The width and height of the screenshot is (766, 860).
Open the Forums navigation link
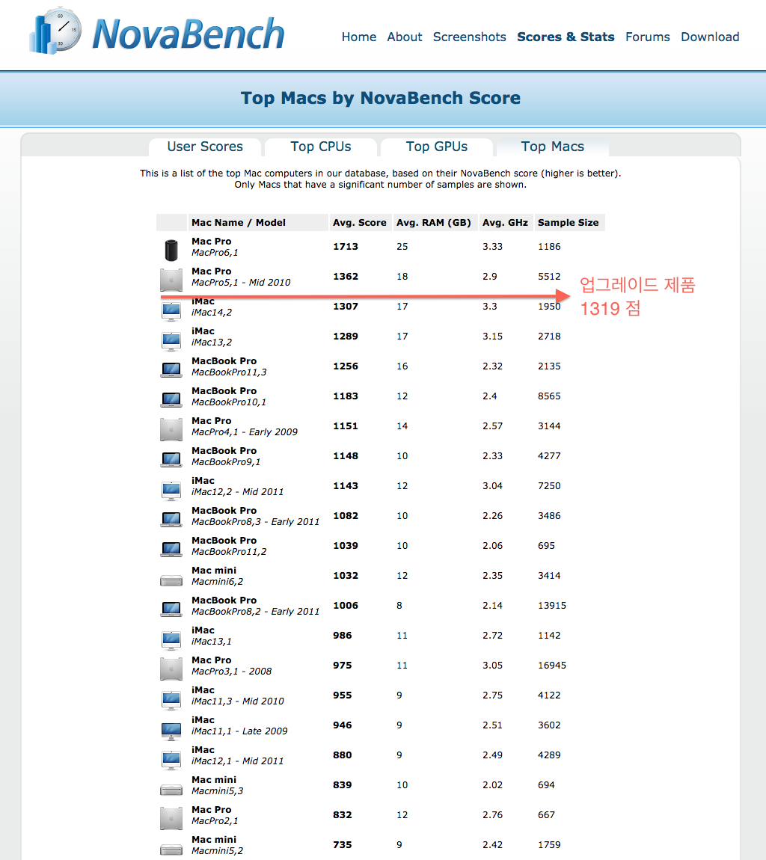(x=648, y=37)
